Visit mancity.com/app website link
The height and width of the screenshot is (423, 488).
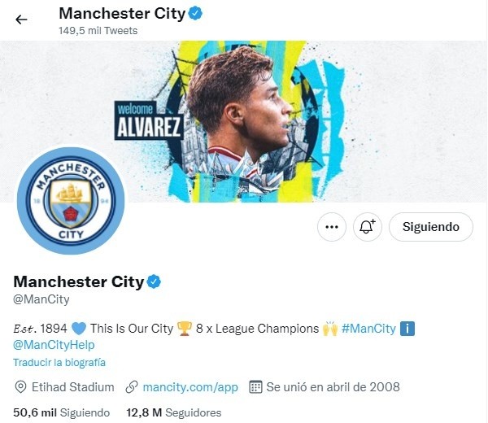click(190, 387)
